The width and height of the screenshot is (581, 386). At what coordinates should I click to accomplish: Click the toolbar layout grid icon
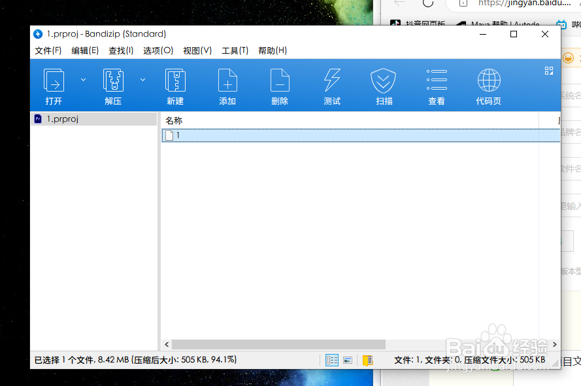click(549, 71)
